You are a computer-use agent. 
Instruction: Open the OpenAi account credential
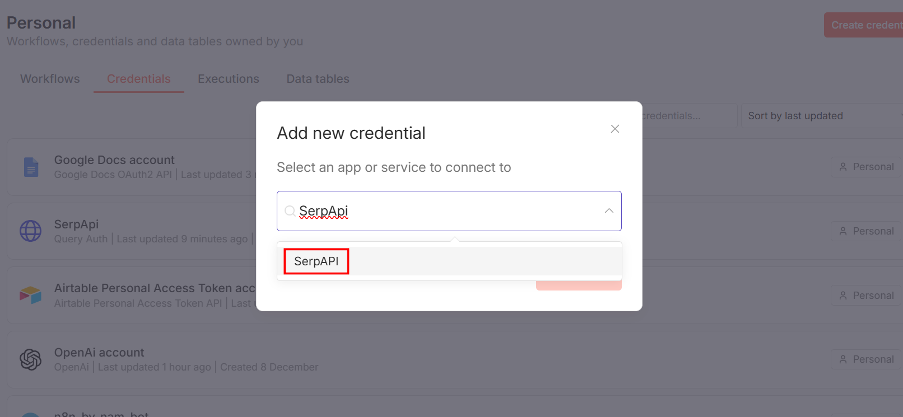coord(99,353)
